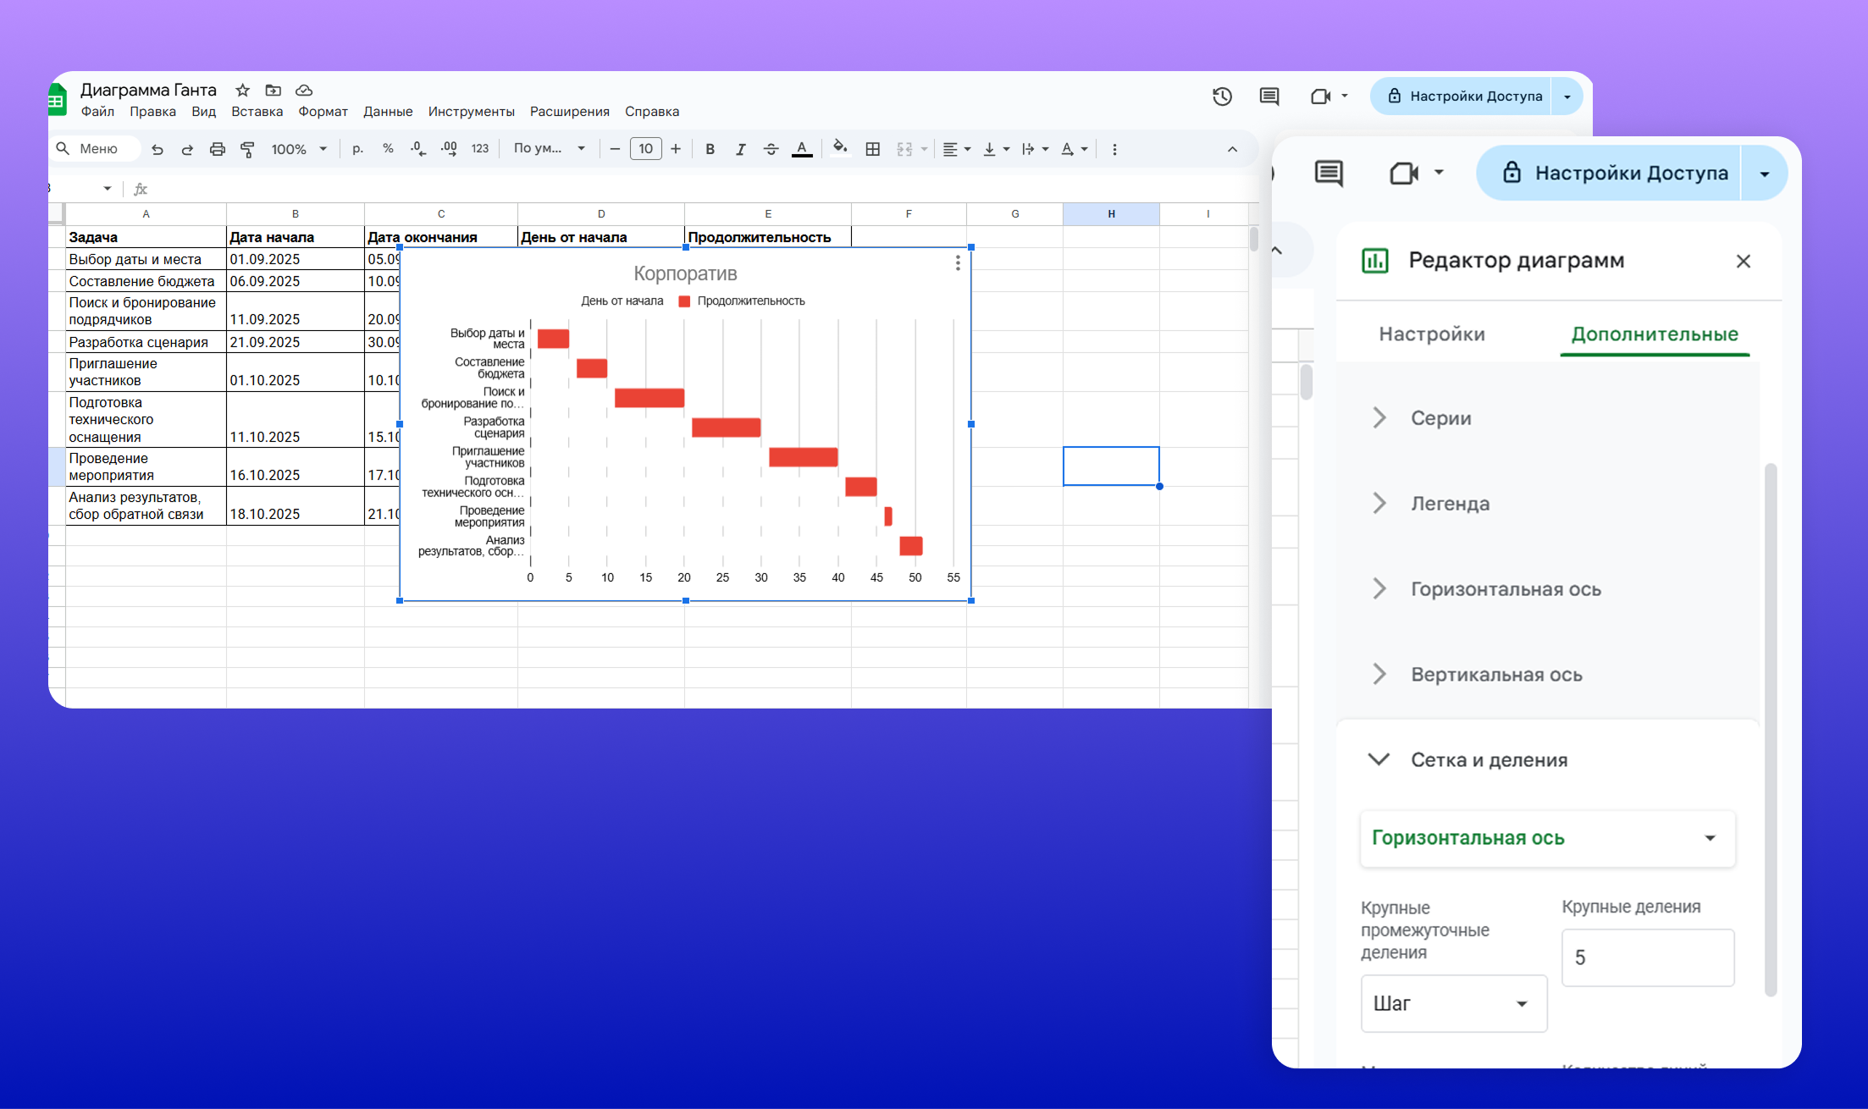Select the paint format roller icon
1868x1109 pixels.
247,149
